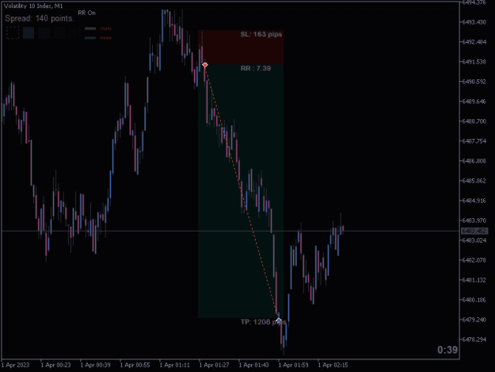Screen dimensions: 495x372
Task: Click the 6490.592 price level
Action: pos(474,82)
